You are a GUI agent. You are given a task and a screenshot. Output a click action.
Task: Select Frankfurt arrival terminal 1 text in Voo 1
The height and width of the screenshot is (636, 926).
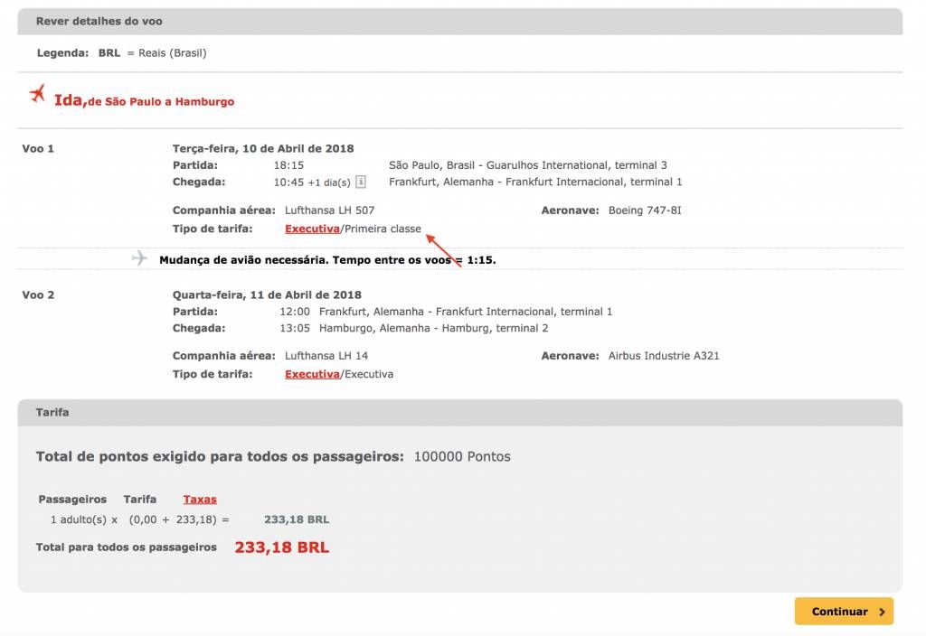tap(535, 182)
